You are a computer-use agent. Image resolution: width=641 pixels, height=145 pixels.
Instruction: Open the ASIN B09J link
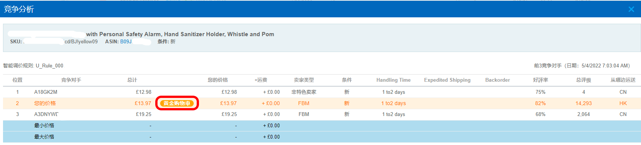pos(126,42)
